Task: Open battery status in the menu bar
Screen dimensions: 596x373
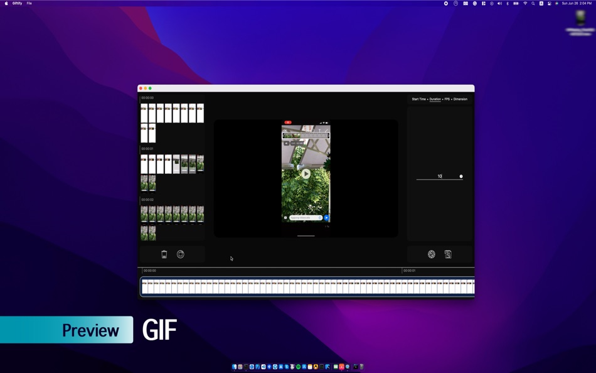Action: point(516,3)
